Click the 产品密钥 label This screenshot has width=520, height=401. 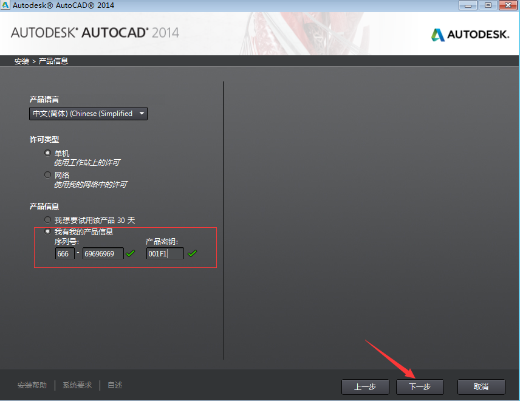(162, 241)
